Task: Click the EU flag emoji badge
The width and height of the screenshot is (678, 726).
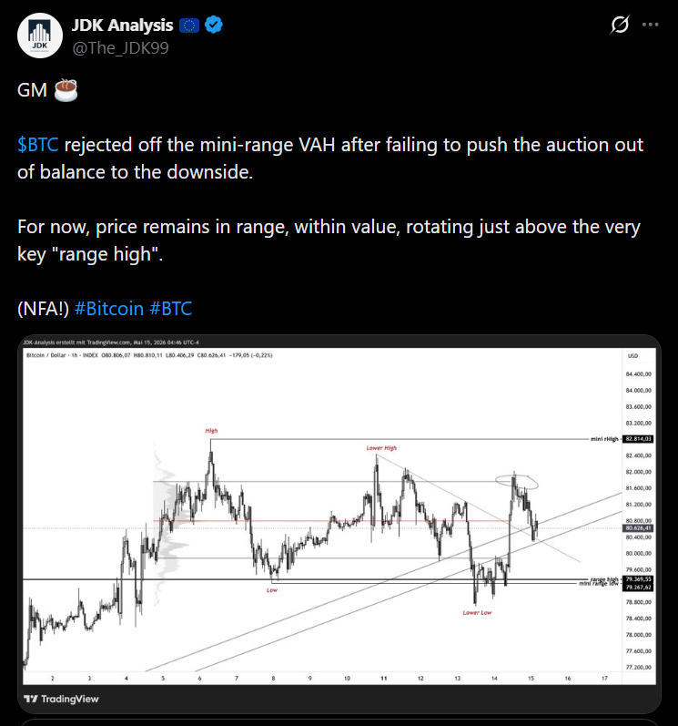Action: click(189, 25)
